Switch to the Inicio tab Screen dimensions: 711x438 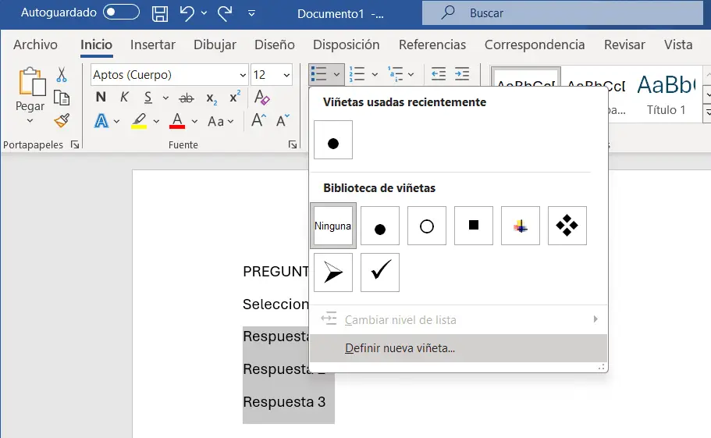click(96, 45)
